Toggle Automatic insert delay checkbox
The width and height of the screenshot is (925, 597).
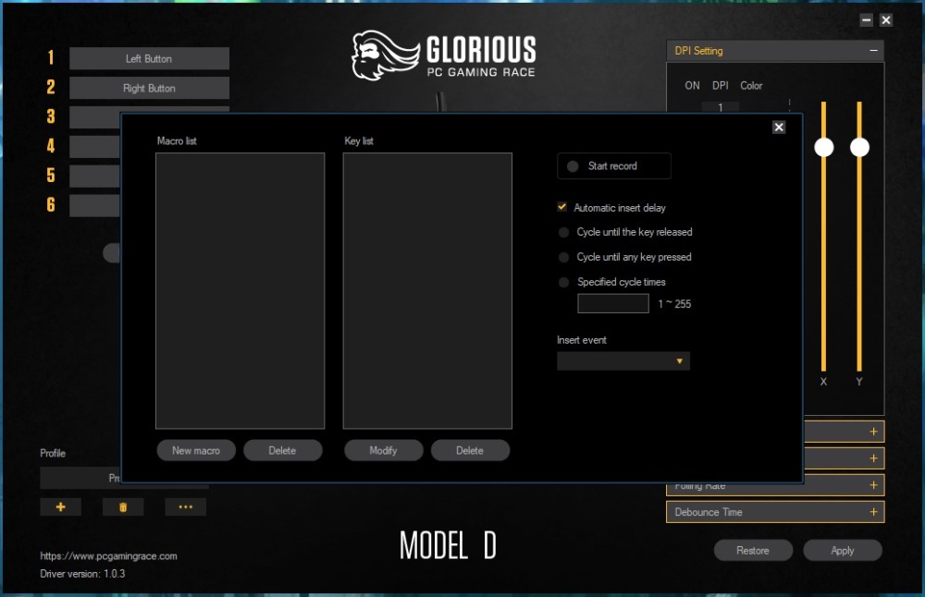point(562,207)
